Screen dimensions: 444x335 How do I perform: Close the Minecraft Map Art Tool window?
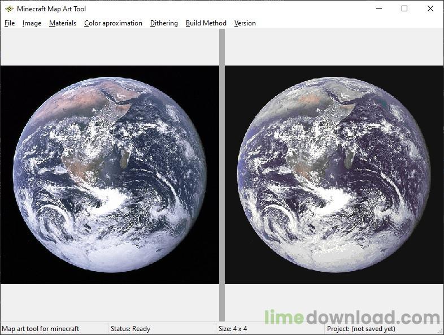coord(430,9)
